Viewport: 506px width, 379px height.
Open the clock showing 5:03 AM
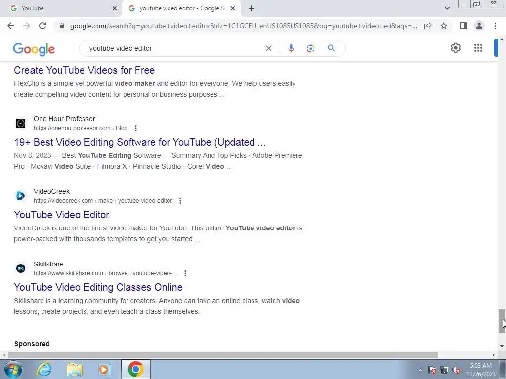click(x=481, y=370)
